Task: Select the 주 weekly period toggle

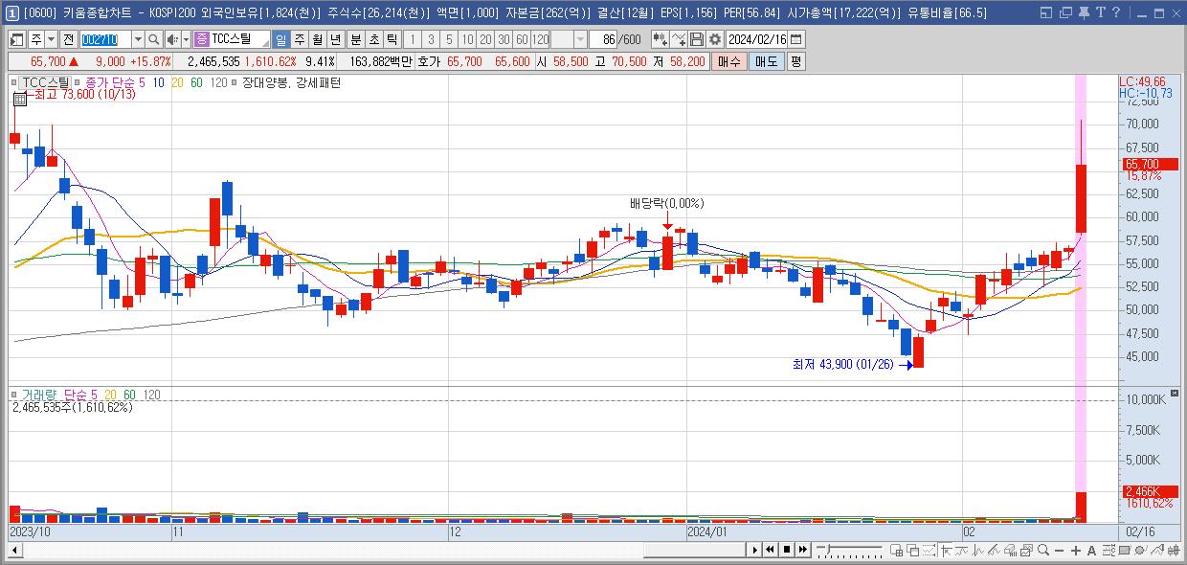Action: 299,39
